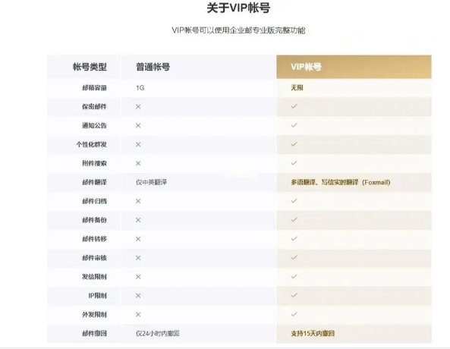Screen dimensions: 450x349
Task: Click the subtitle VIP帐号可以使用企业邮专业版完整功能
Action: (x=238, y=30)
